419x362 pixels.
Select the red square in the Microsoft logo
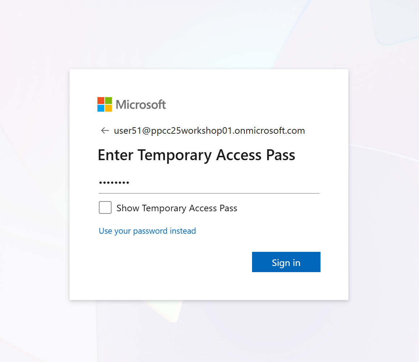tap(101, 100)
